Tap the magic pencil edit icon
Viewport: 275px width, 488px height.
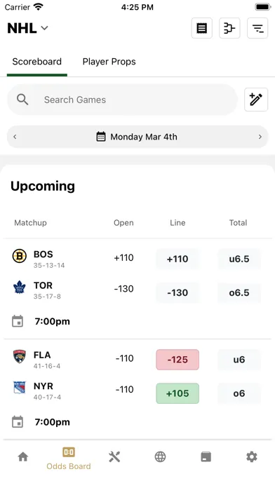[256, 100]
